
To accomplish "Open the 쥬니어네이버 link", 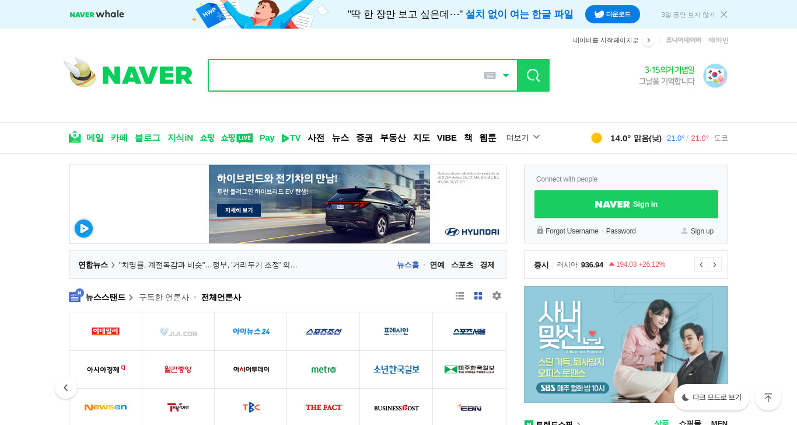I will [x=684, y=40].
